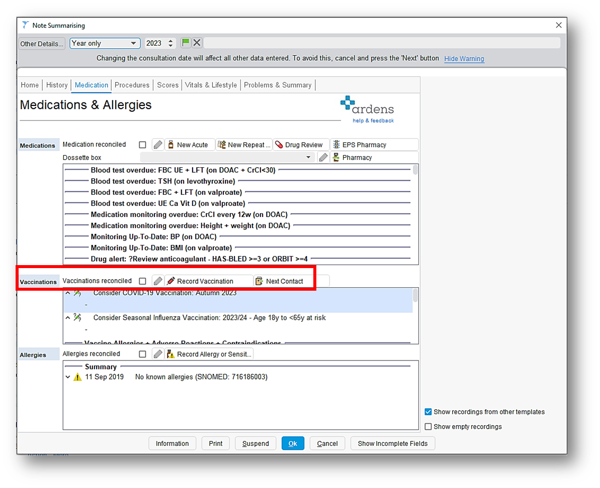Collapse the Seasonal Influenza Vaccination row
600x488 pixels.
coord(68,317)
